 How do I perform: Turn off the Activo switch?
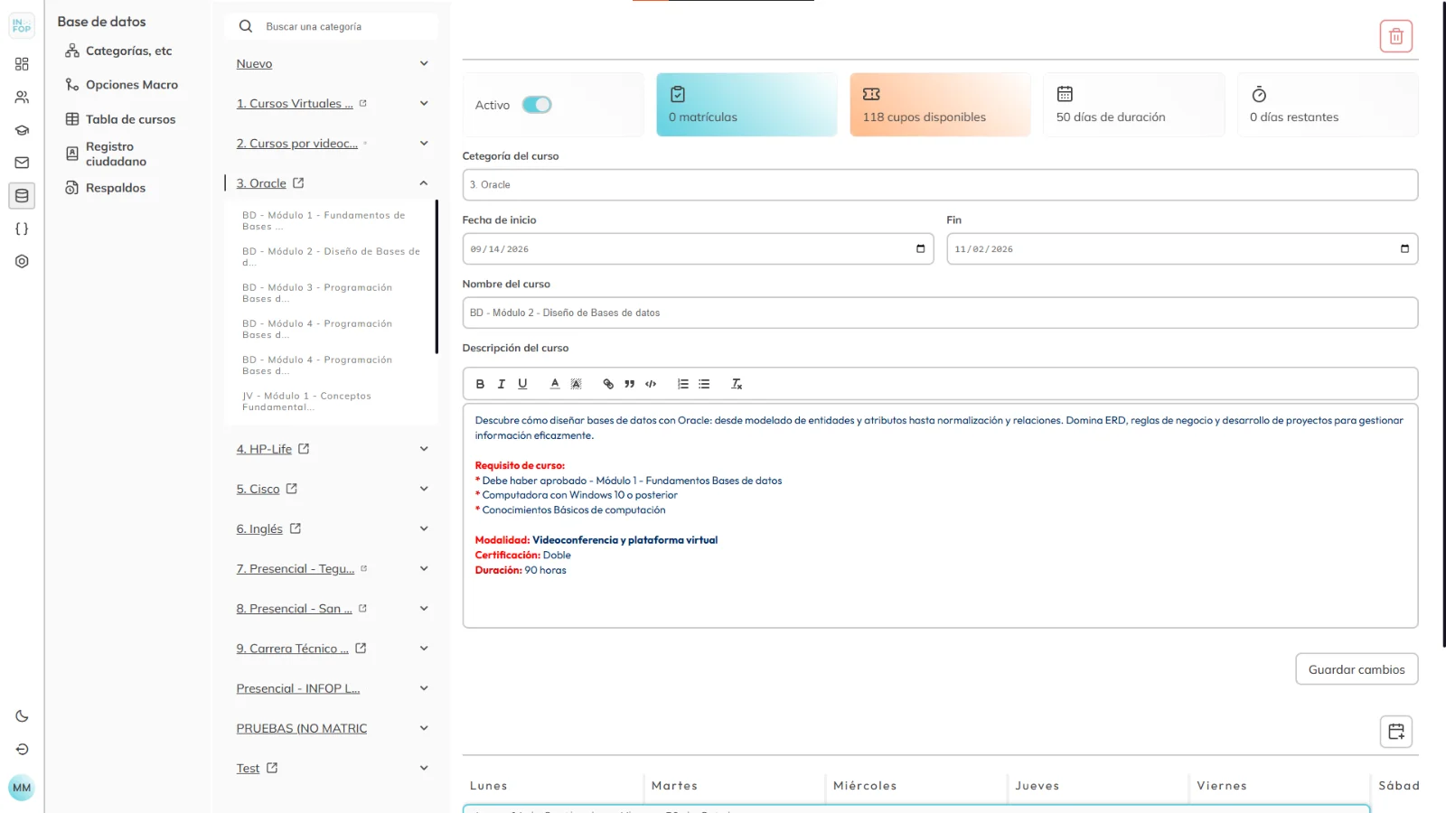(537, 105)
